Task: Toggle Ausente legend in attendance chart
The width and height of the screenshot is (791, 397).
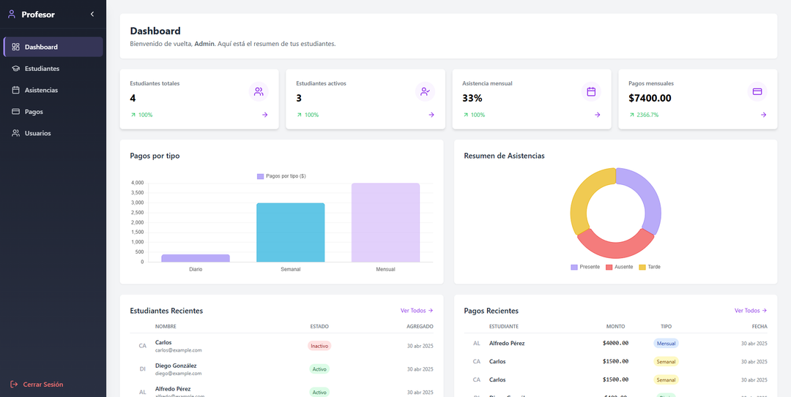Action: pyautogui.click(x=619, y=267)
